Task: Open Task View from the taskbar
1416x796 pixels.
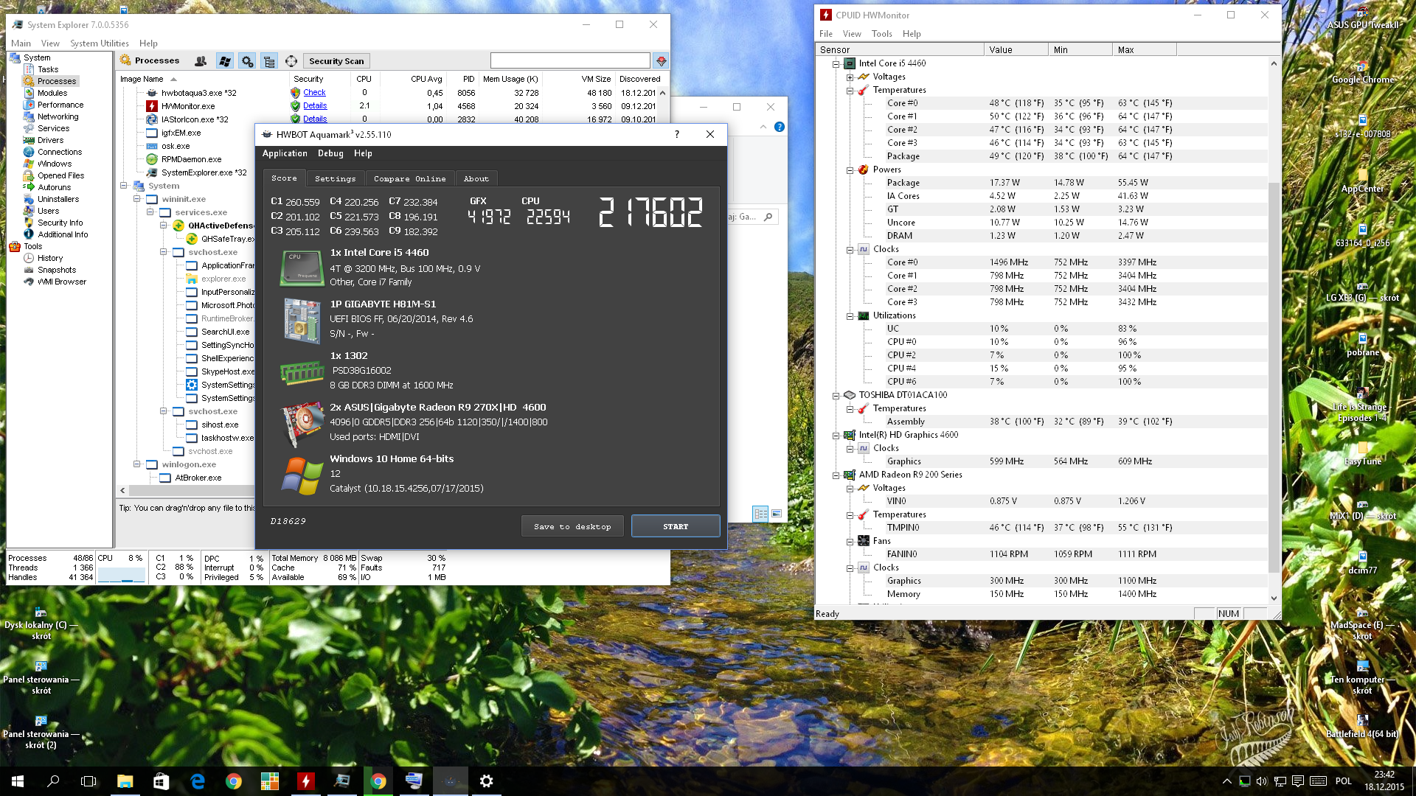Action: (x=88, y=781)
